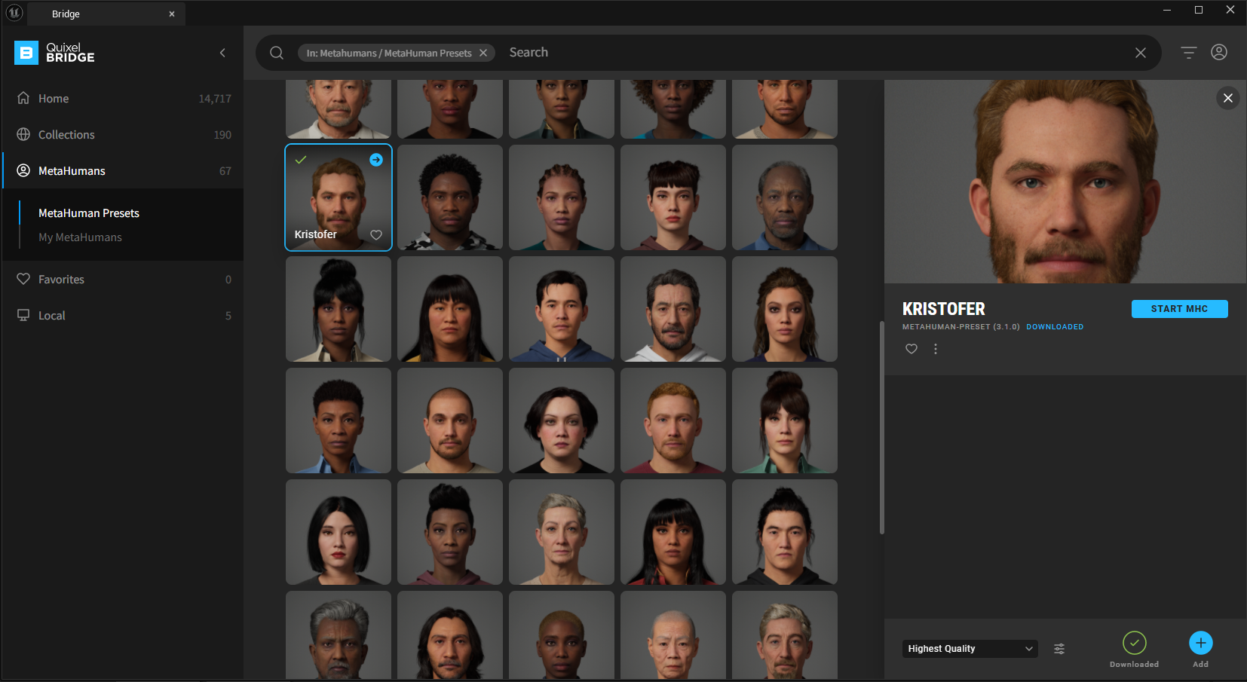Collapse the left sidebar panel
Screen dimensions: 1247x682
point(222,53)
